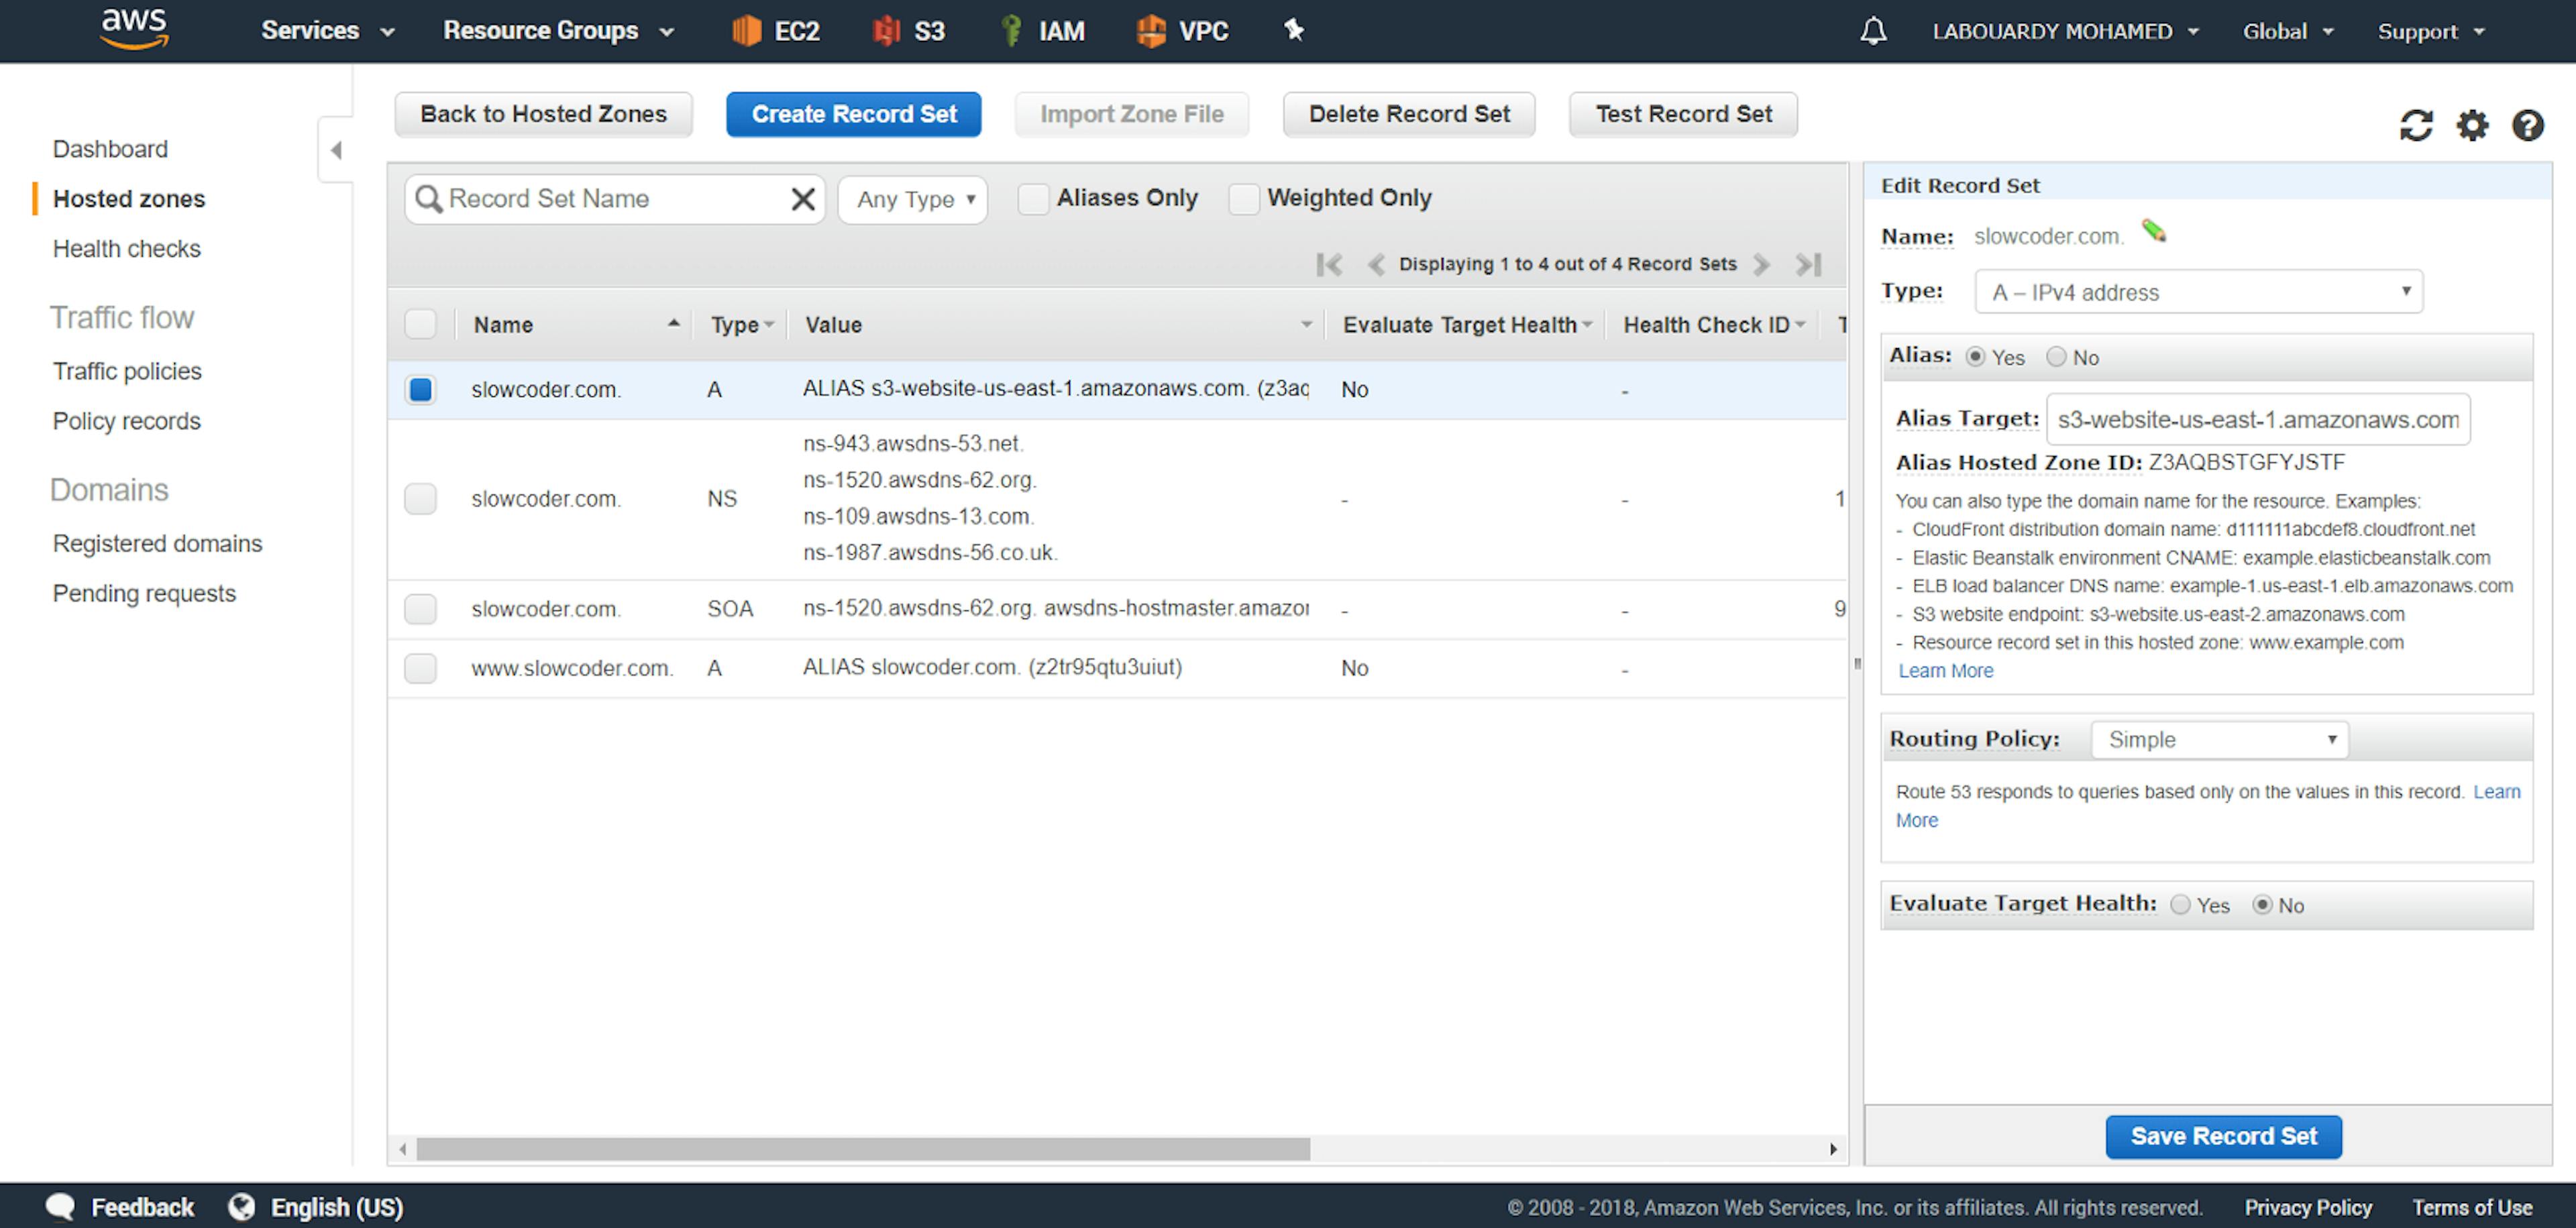This screenshot has height=1228, width=2576.
Task: Open the alias Learn More link
Action: (x=1945, y=670)
